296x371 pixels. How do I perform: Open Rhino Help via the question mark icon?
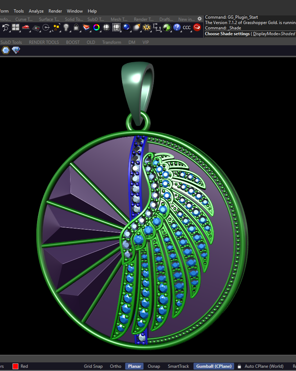click(x=177, y=27)
